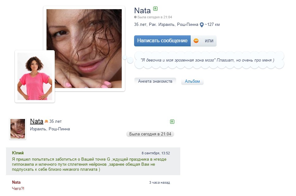Open the Анкета знакомств tab
This screenshot has width=296, height=196.
[155, 81]
